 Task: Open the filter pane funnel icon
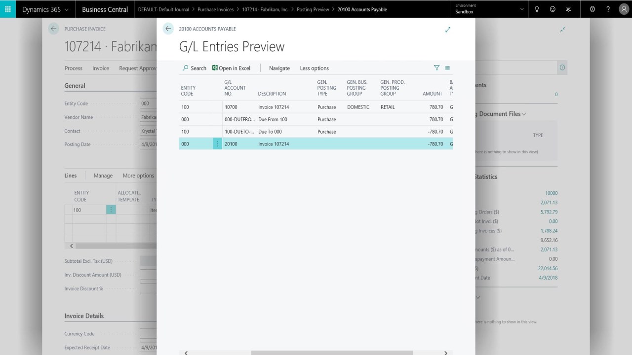click(436, 68)
